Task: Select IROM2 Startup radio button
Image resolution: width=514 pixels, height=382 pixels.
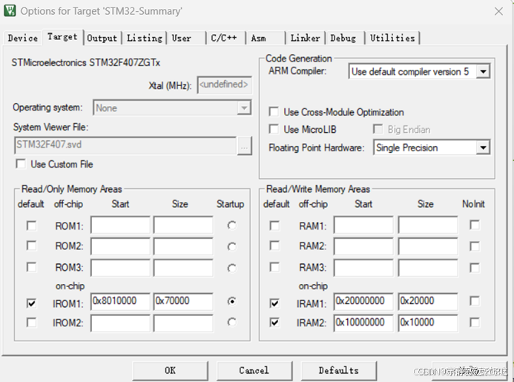Action: pyautogui.click(x=231, y=323)
